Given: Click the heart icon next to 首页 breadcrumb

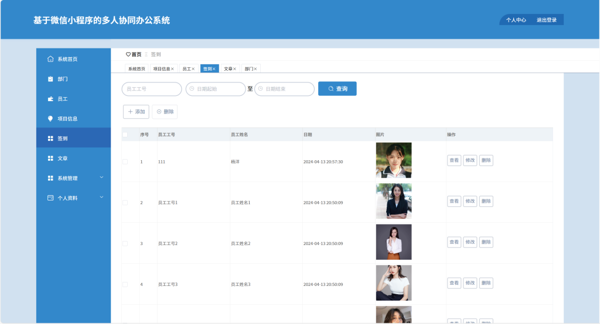Looking at the screenshot, I should point(128,54).
